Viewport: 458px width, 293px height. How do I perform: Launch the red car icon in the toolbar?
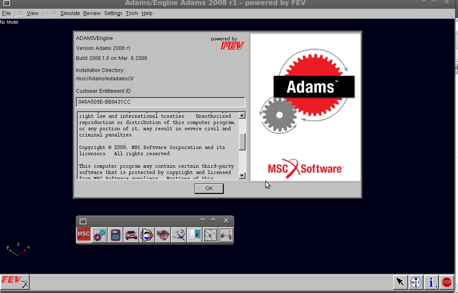tap(131, 235)
